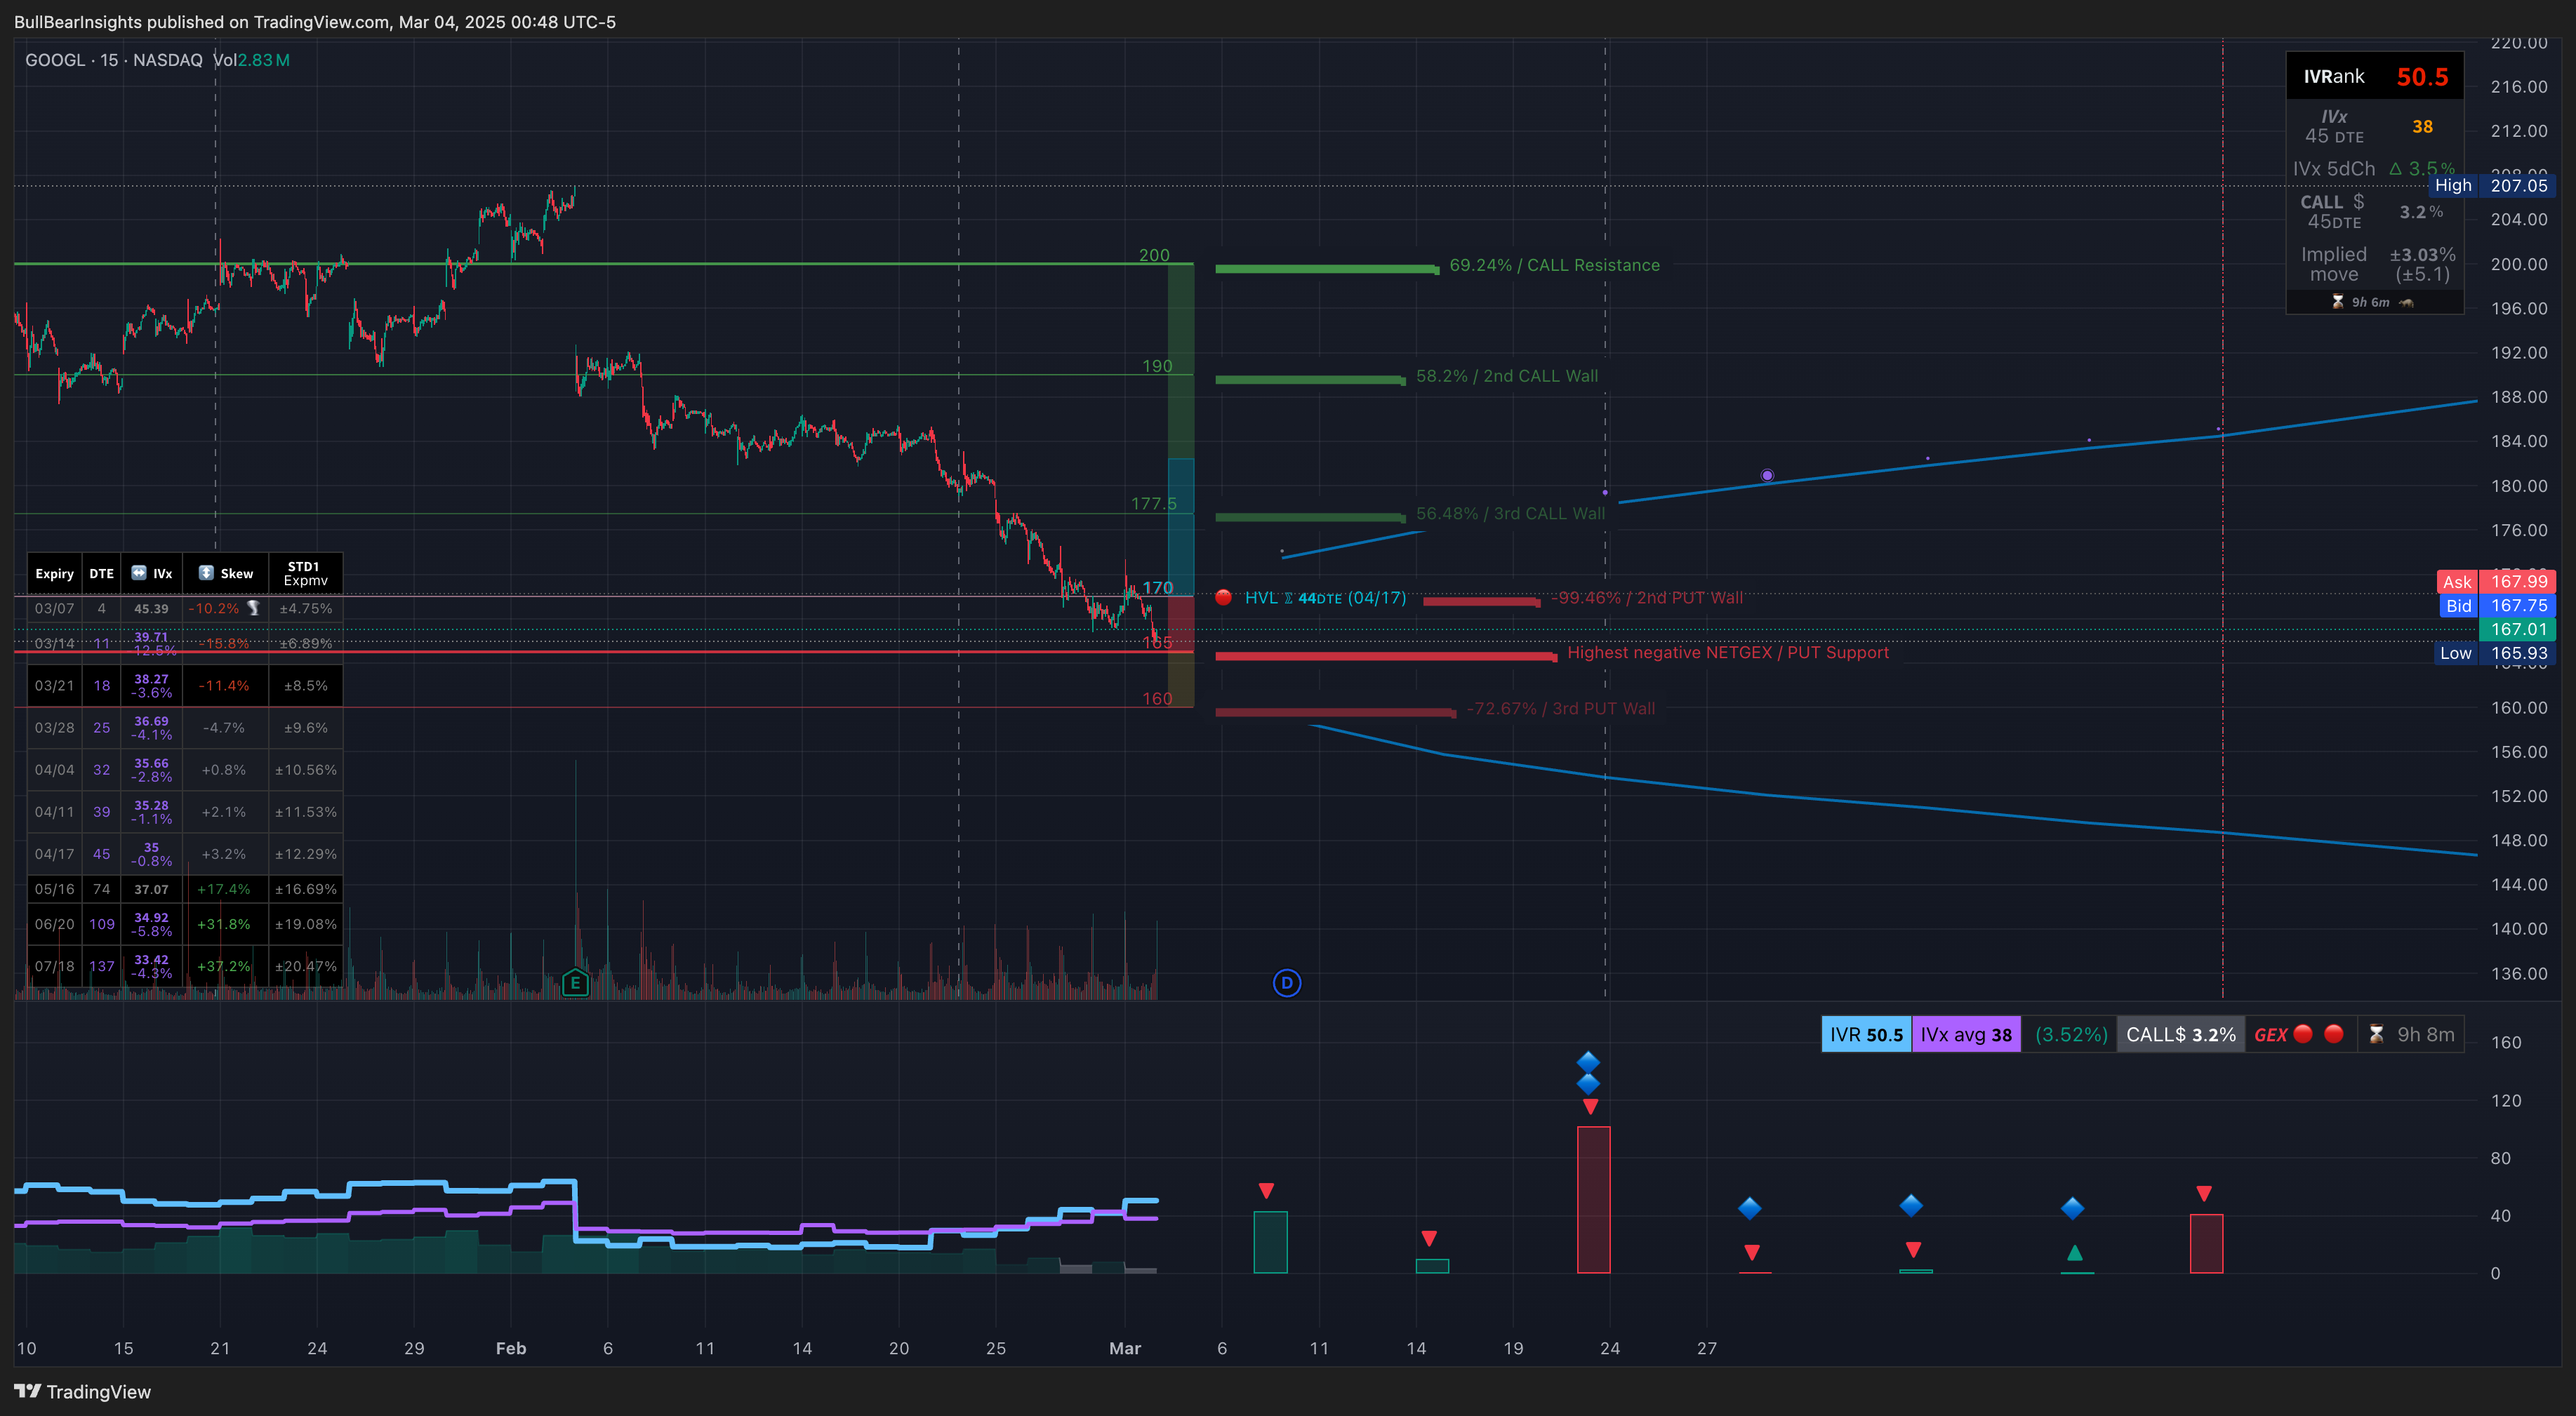Click the IVx 45 DTE value 38
Viewport: 2576px width, 1416px height.
click(x=2422, y=127)
